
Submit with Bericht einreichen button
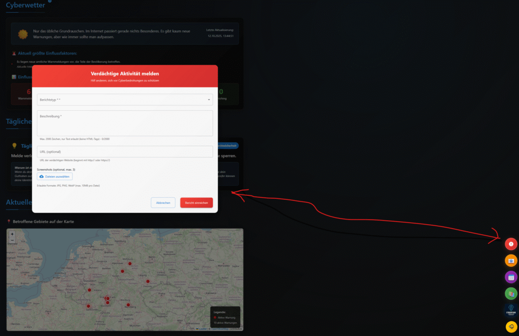(196, 202)
